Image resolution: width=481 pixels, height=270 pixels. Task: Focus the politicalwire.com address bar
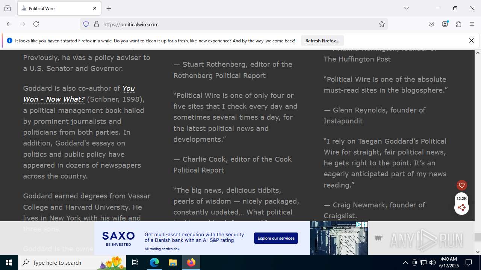234,24
